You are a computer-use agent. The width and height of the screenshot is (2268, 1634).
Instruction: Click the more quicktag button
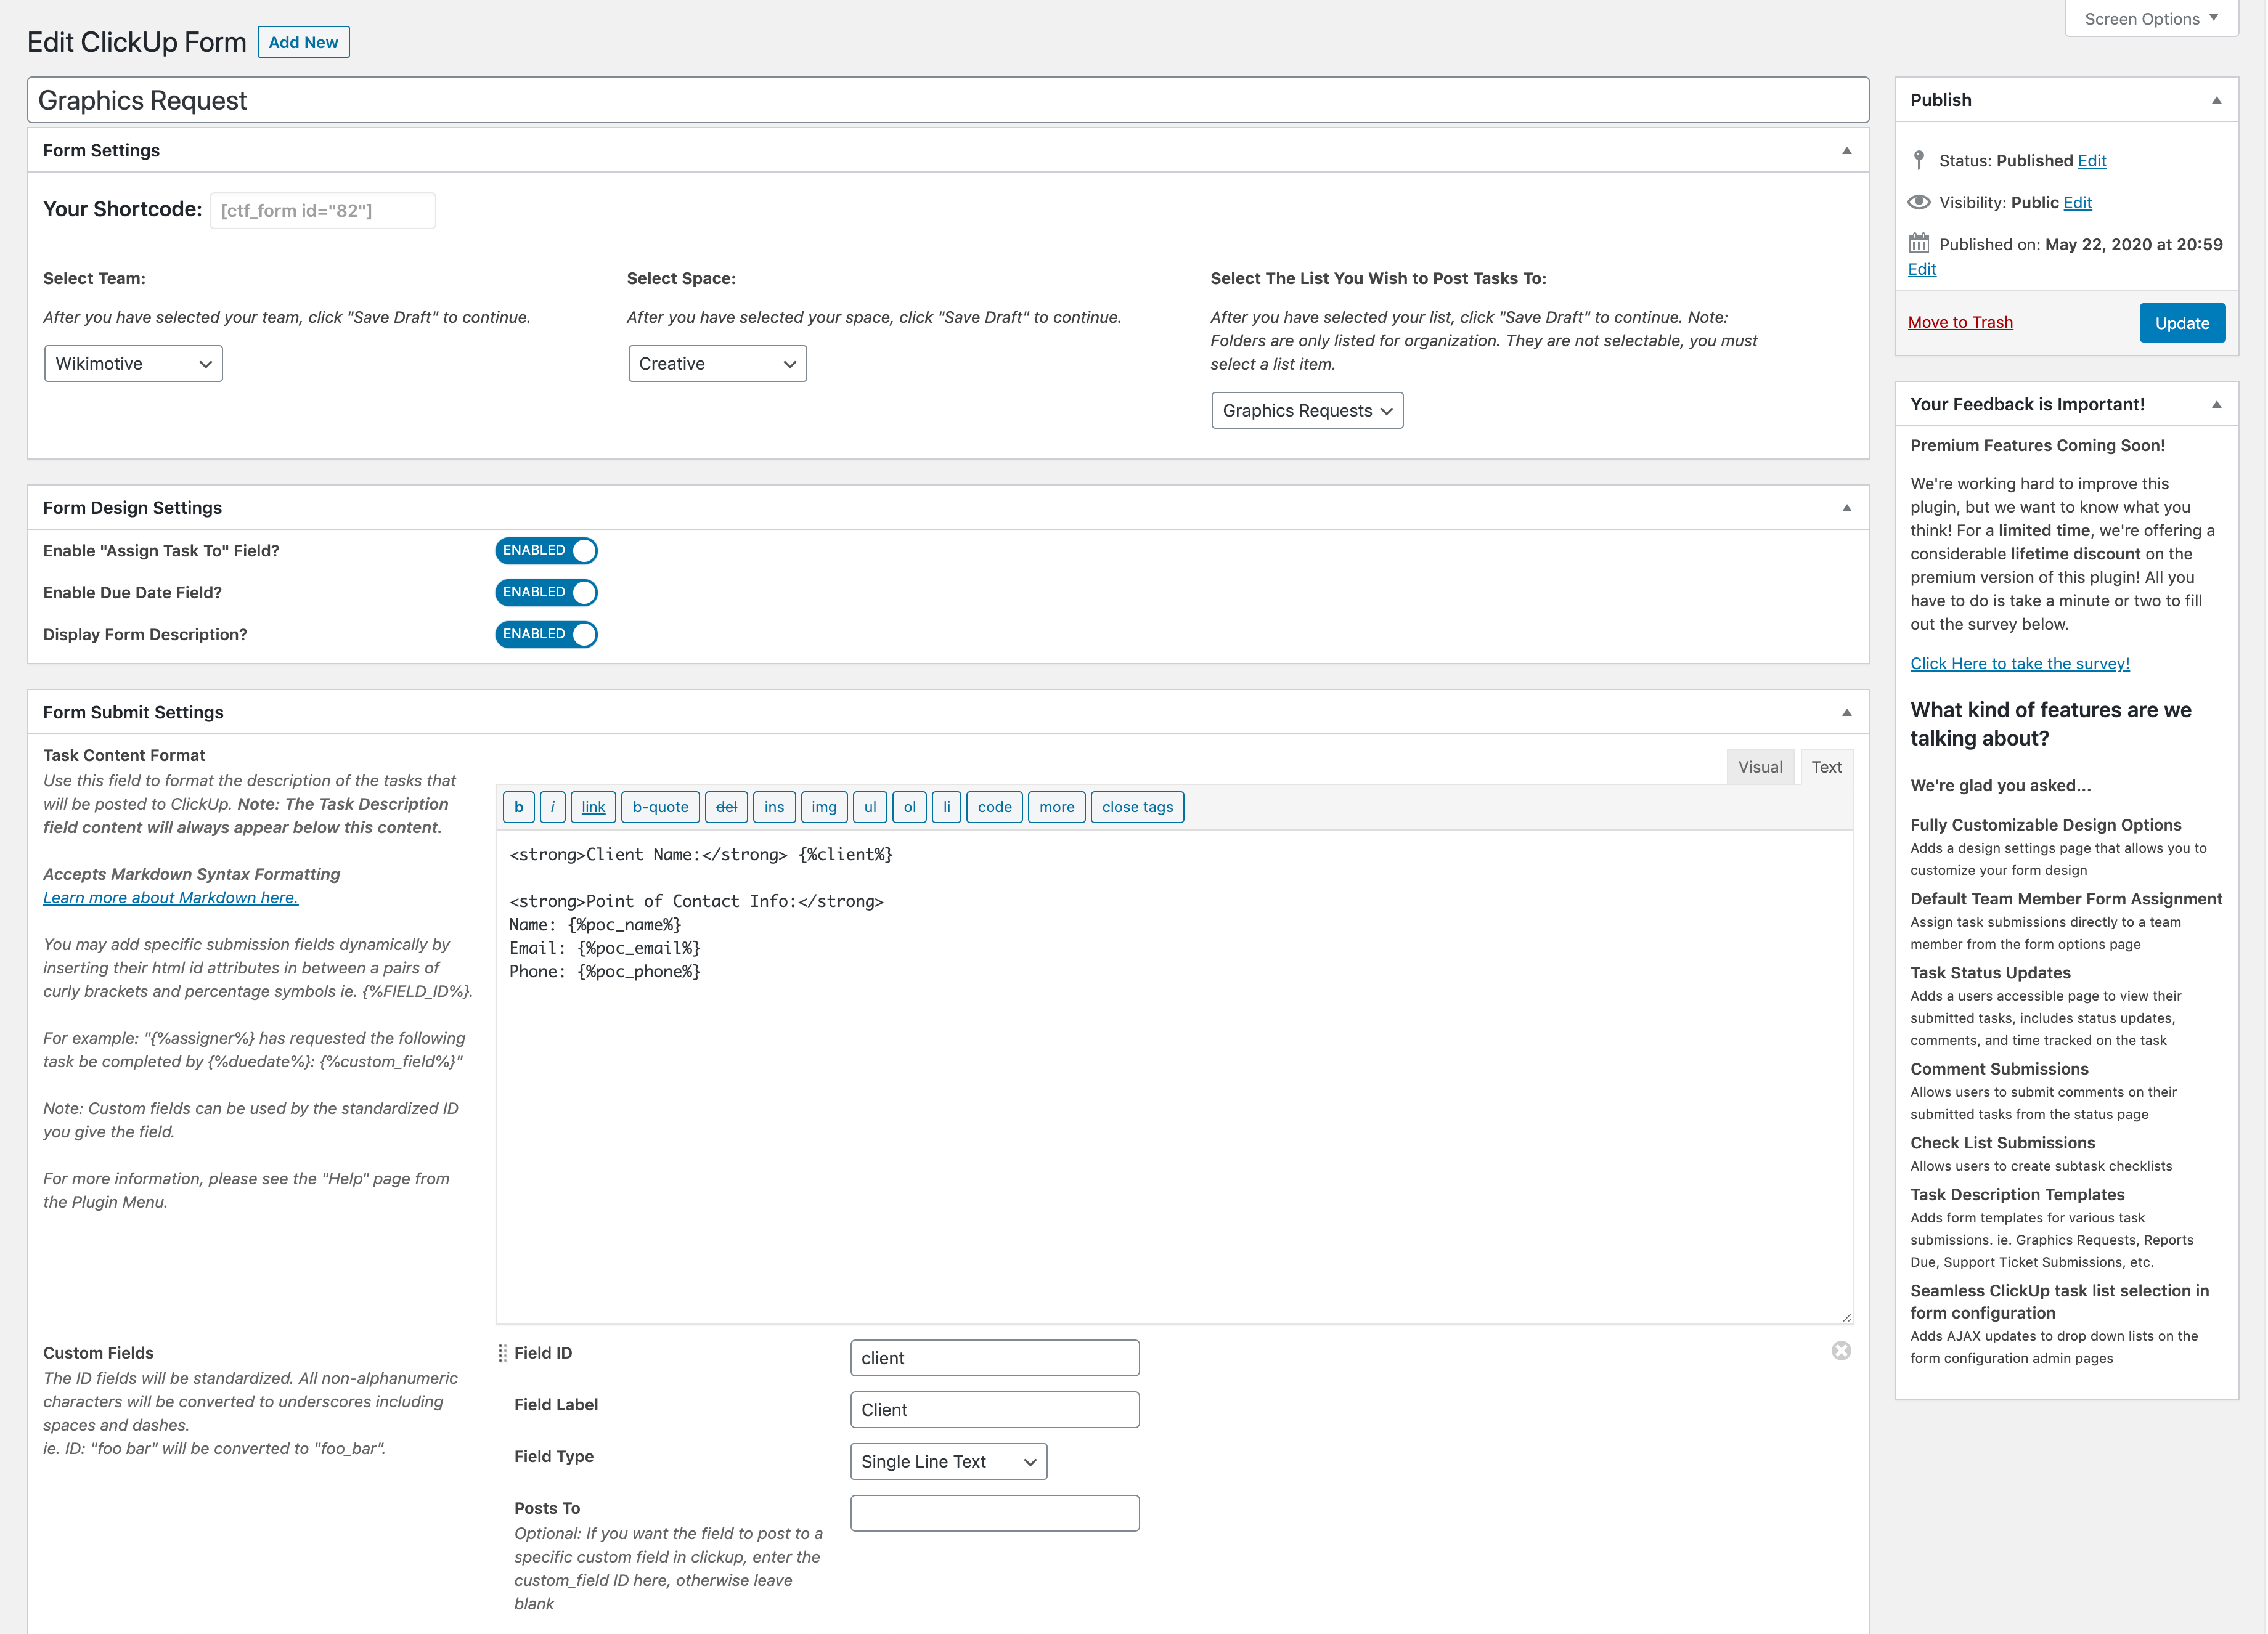coord(1056,807)
